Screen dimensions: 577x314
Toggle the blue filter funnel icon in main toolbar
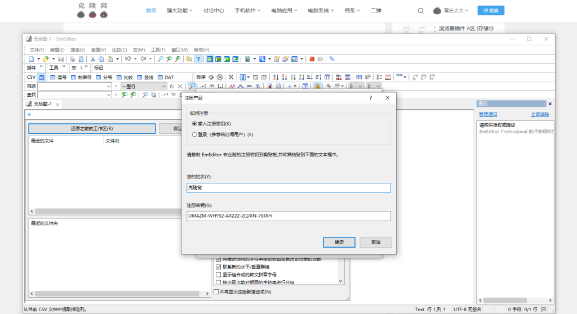(x=198, y=59)
